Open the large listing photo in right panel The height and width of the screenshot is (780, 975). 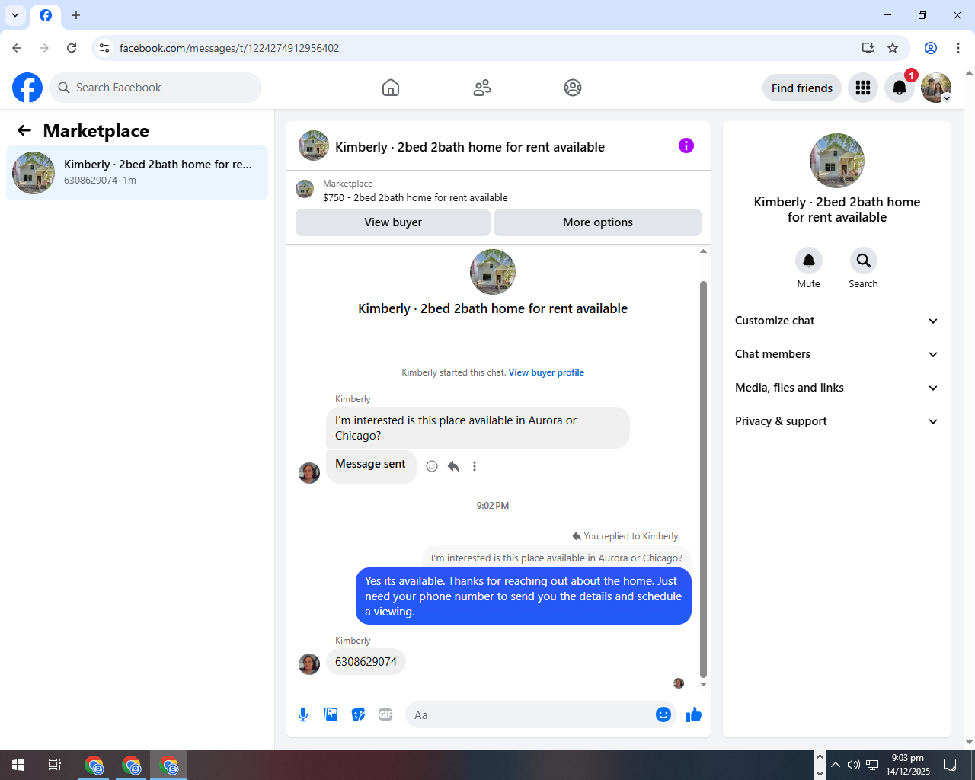(x=837, y=161)
